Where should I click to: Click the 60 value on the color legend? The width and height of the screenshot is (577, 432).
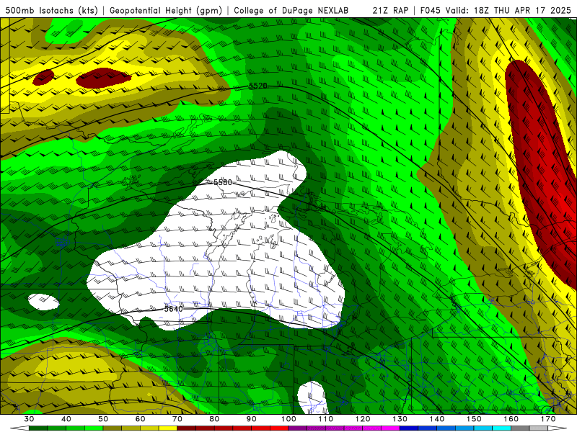[x=140, y=419]
